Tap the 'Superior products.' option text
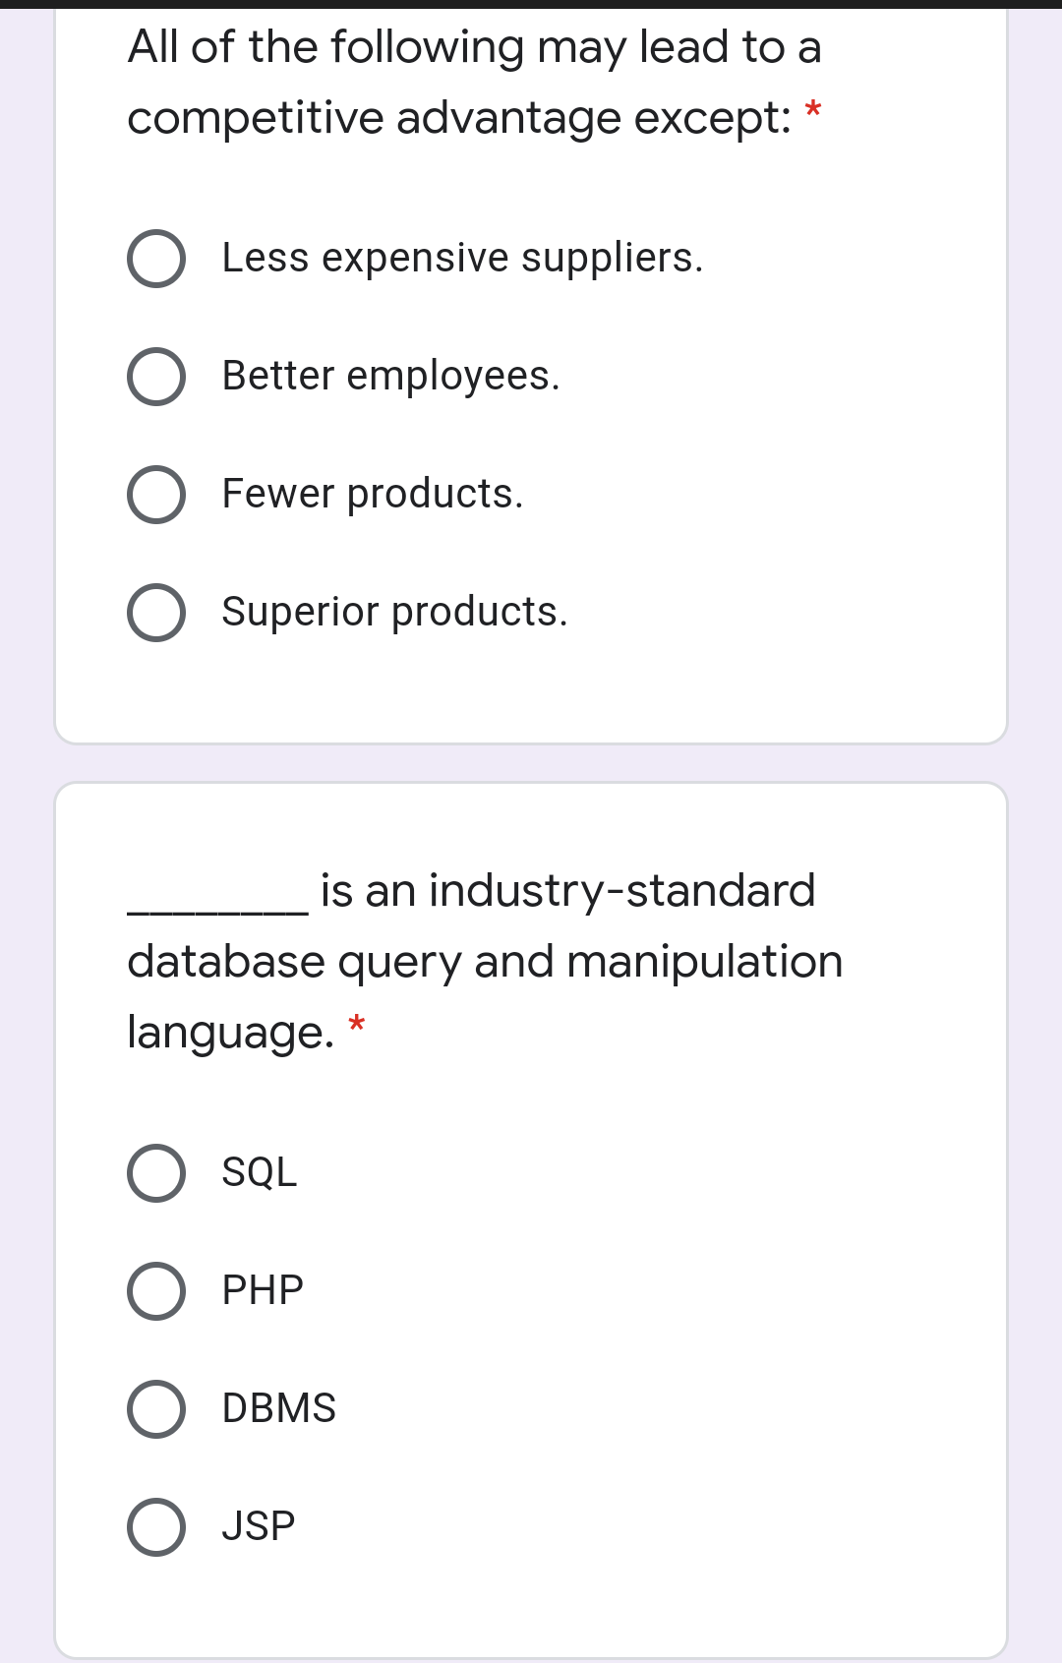This screenshot has height=1663, width=1062. pos(394,613)
